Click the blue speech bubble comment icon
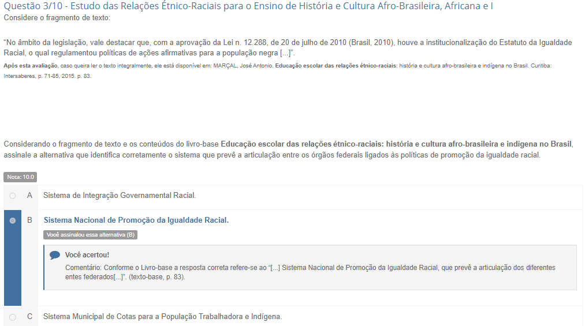585x326 pixels. [x=55, y=255]
